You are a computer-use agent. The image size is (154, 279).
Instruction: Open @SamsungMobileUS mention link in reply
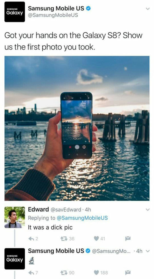(x=82, y=218)
